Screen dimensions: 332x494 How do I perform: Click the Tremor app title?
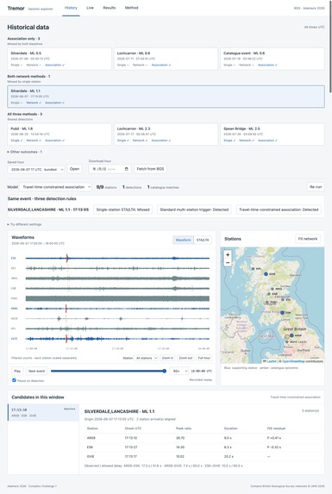[16, 9]
